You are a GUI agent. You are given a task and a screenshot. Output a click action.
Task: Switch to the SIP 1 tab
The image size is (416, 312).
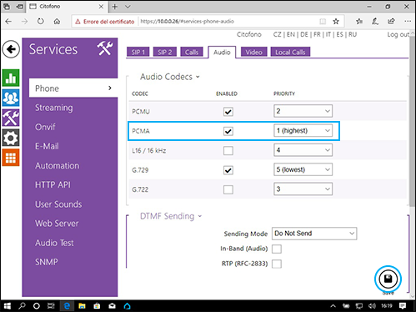(x=138, y=52)
